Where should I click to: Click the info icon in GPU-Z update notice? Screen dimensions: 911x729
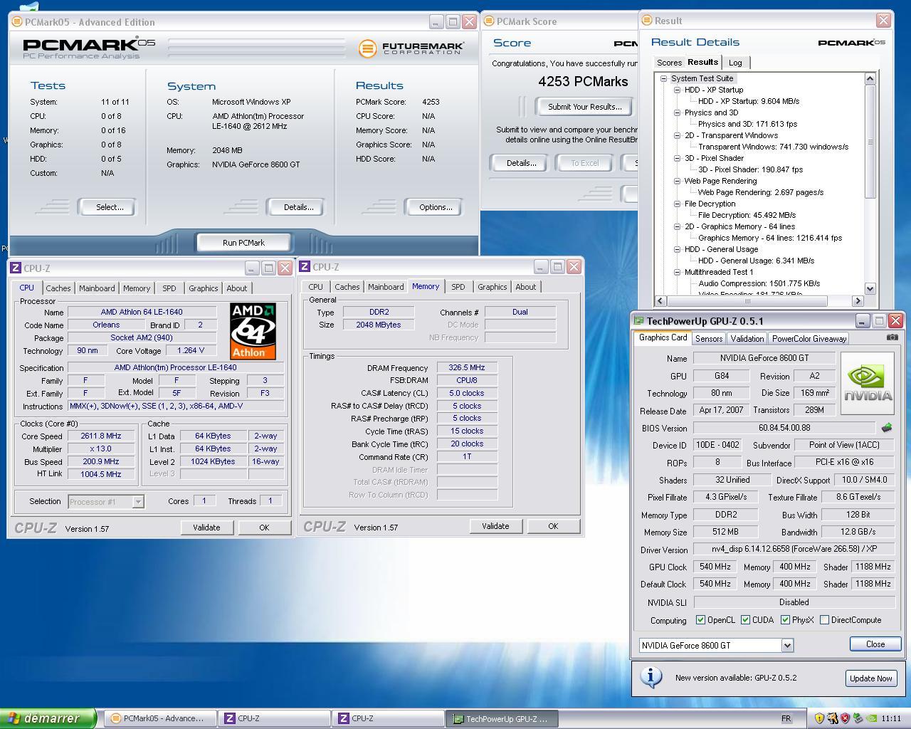click(x=651, y=677)
